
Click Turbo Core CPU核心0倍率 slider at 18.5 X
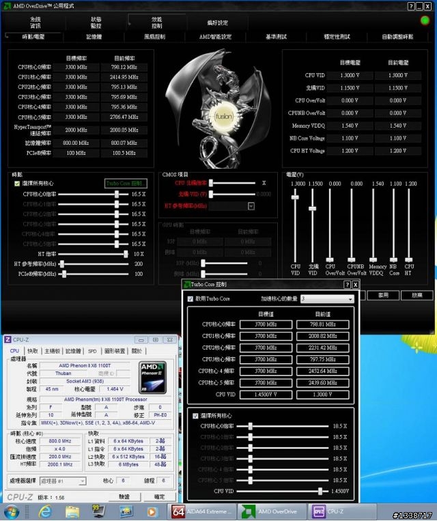coord(250,426)
